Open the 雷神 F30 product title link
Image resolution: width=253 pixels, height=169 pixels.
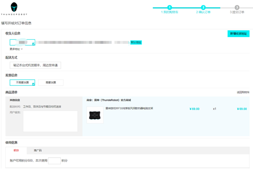[x=129, y=108]
